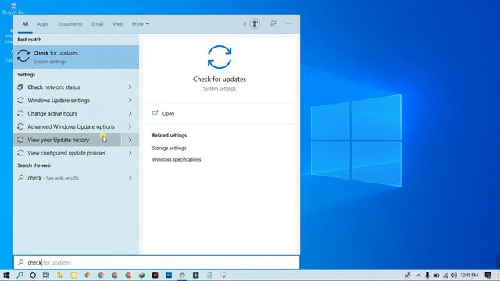
Task: Click the taskbar search magnifier icon
Action: point(20,275)
